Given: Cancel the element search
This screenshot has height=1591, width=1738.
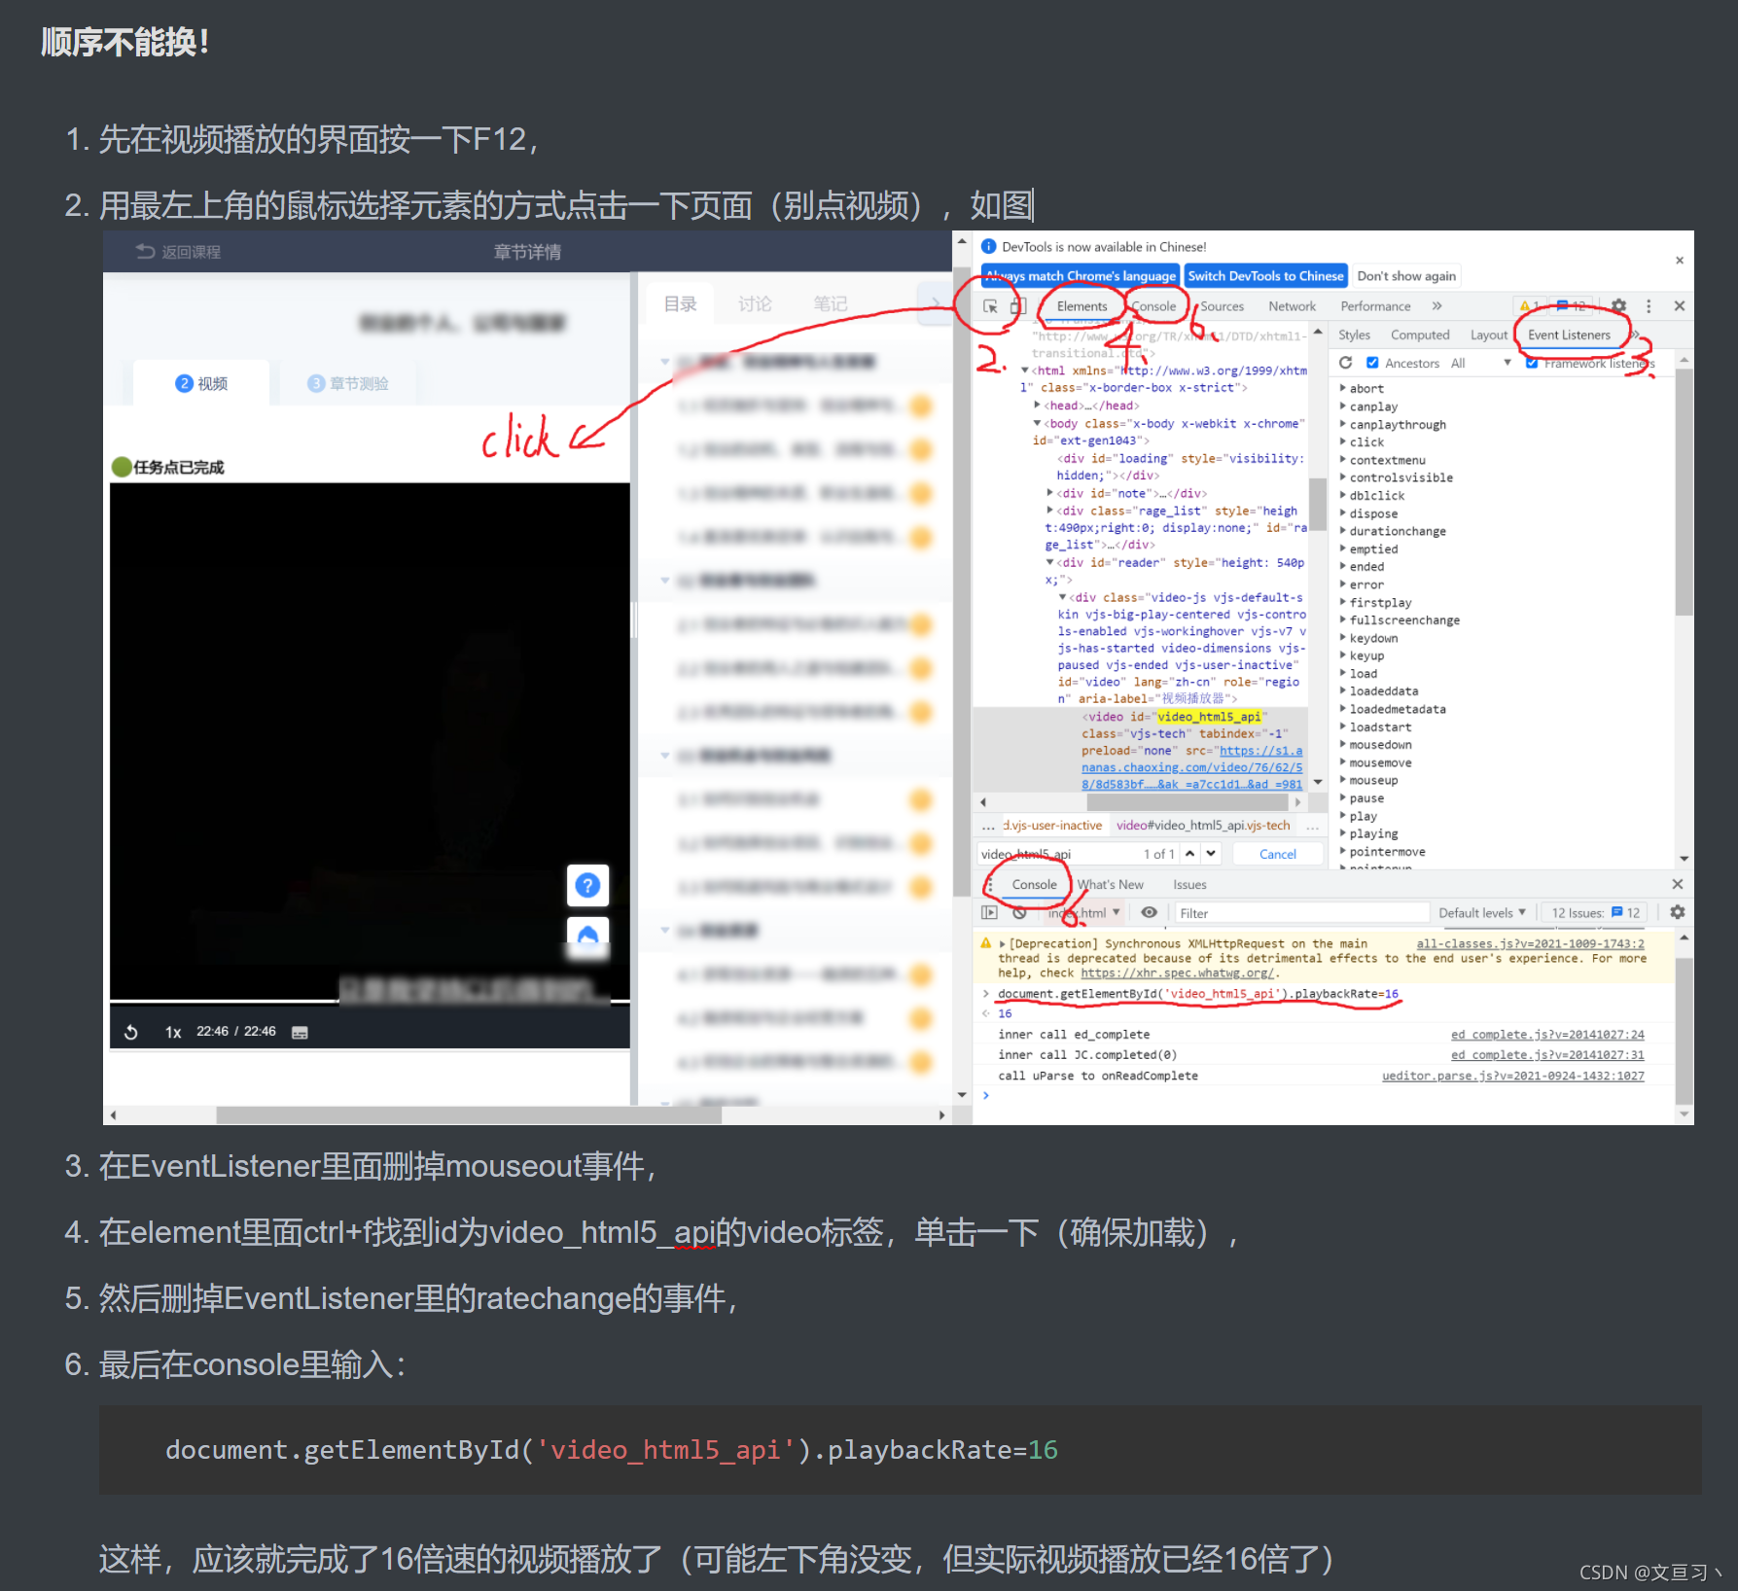Looking at the screenshot, I should pos(1277,854).
